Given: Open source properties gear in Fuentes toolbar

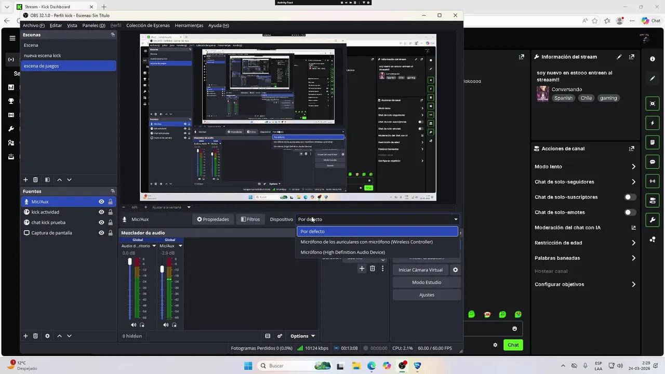Looking at the screenshot, I should [x=47, y=336].
